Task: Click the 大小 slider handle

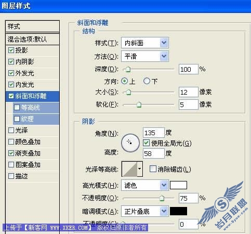Action: click(128, 92)
